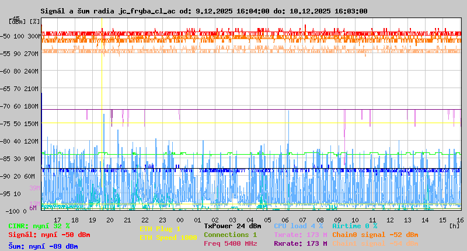The image size is (467, 251).
Task: Click the blue Šum legend entry
Action: point(43,246)
